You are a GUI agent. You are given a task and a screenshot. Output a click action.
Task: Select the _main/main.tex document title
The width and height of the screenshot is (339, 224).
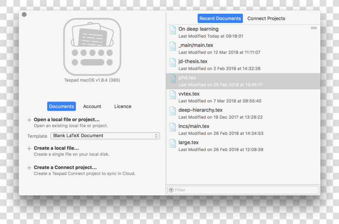(196, 45)
